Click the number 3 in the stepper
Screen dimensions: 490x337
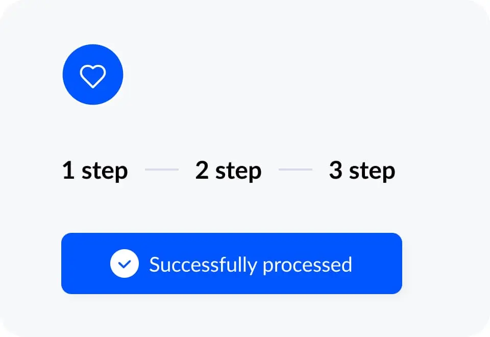coord(335,171)
